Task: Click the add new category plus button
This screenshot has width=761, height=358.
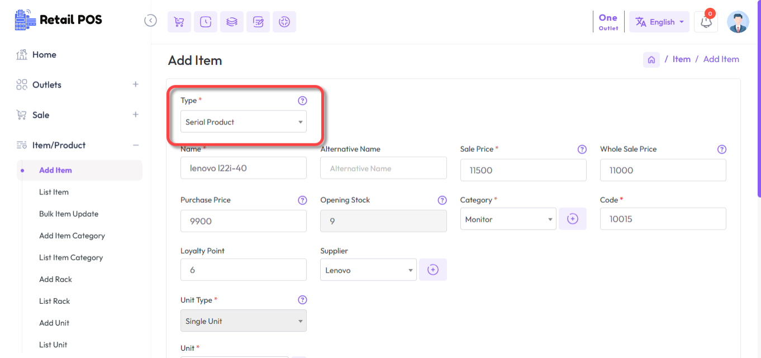Action: (572, 219)
